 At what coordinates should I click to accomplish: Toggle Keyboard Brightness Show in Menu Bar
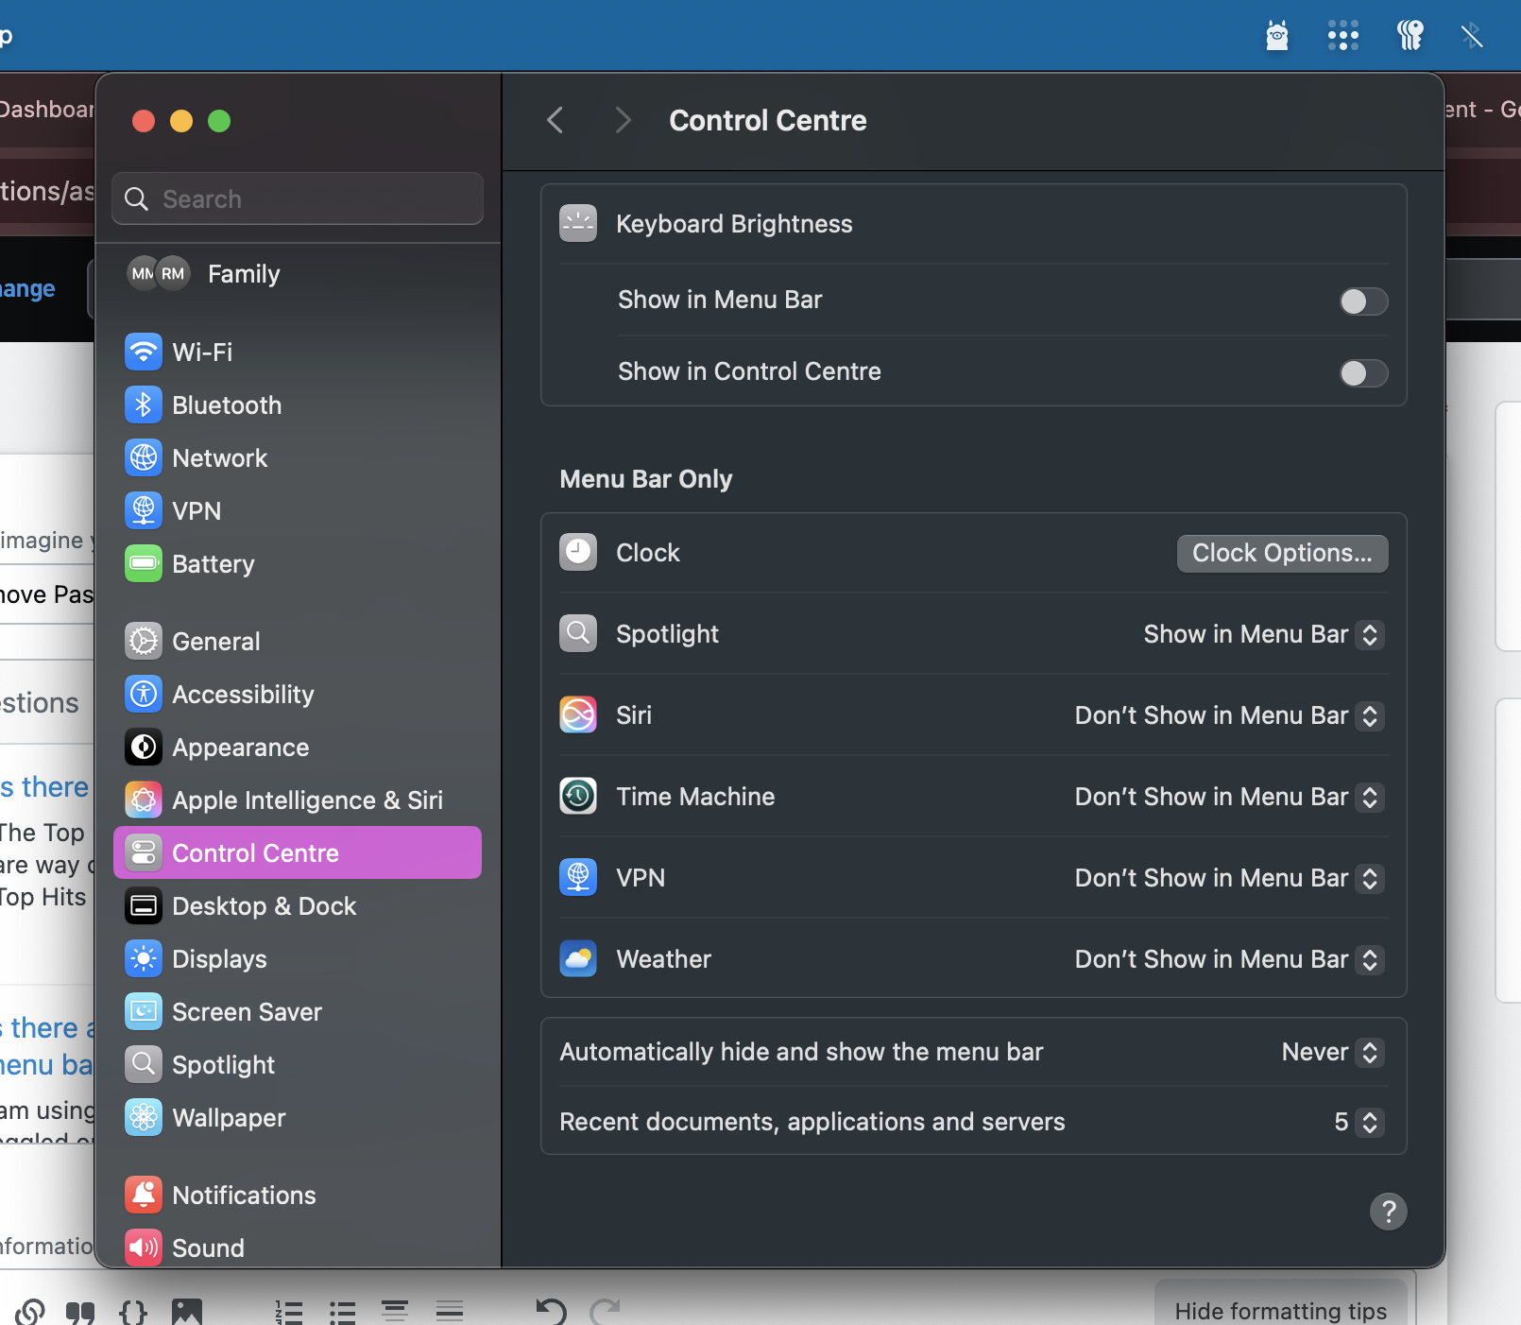coord(1363,301)
